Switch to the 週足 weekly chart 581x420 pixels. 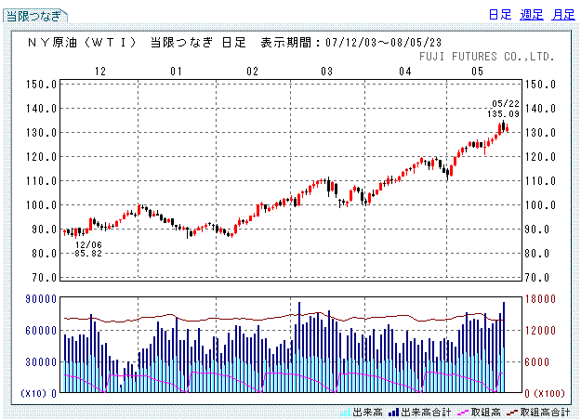(x=532, y=15)
